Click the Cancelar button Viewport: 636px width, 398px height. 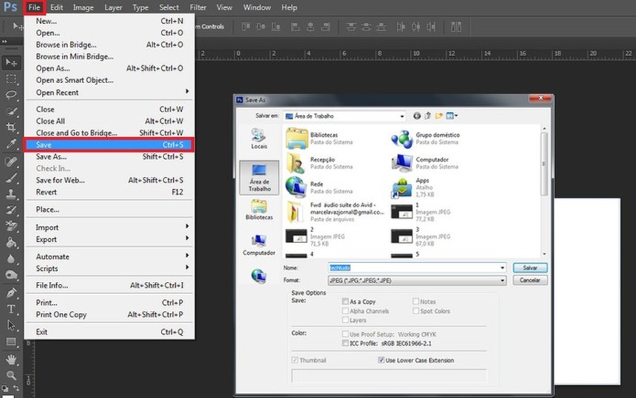531,280
